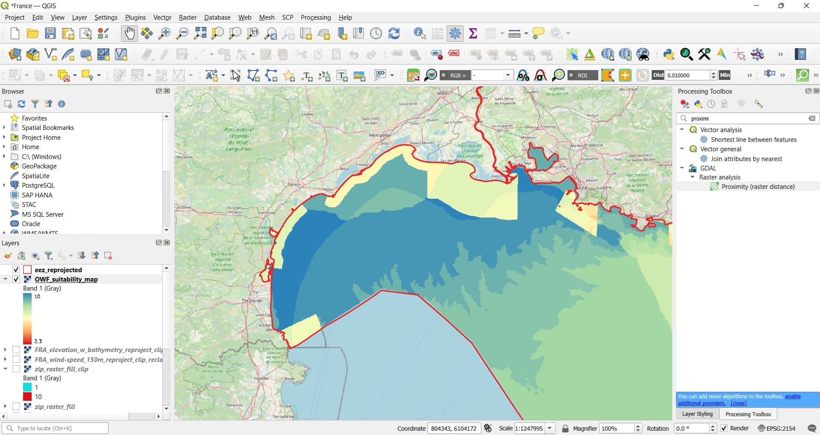Click the [close] link in toolbox notice

tap(738, 403)
